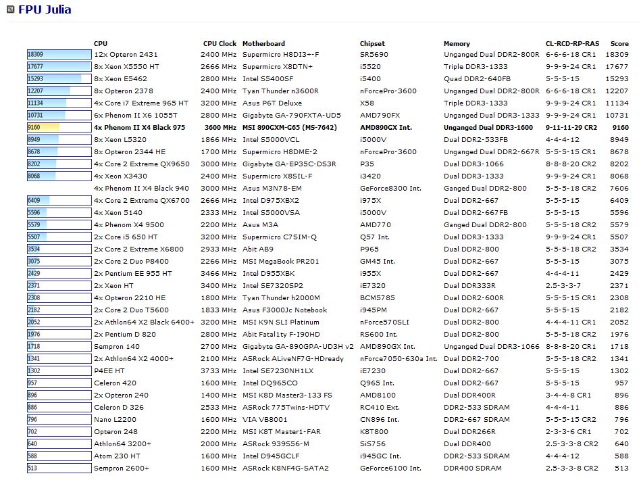
Task: Click the 18309 score bar at top
Action: coord(59,54)
